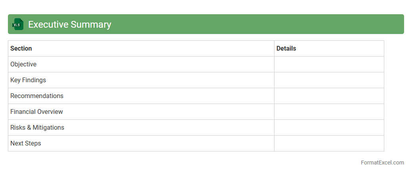Select the Risks & Mitigations row label
The height and width of the screenshot is (174, 412).
click(x=37, y=128)
